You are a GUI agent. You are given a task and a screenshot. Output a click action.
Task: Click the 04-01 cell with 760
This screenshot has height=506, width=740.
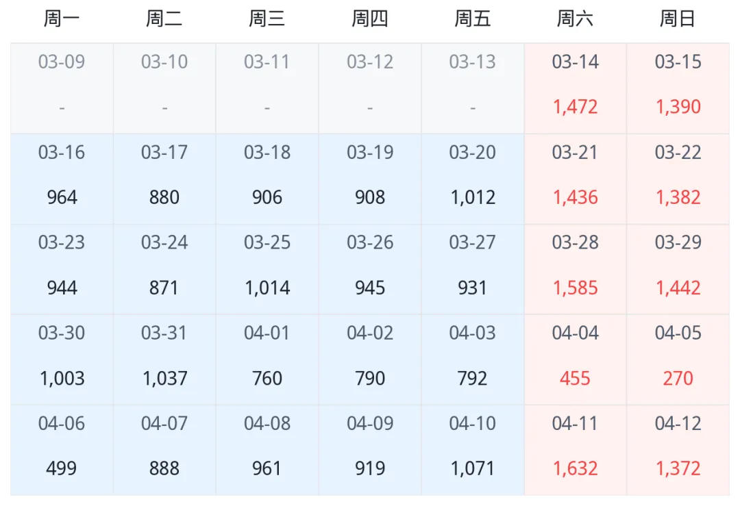(267, 359)
